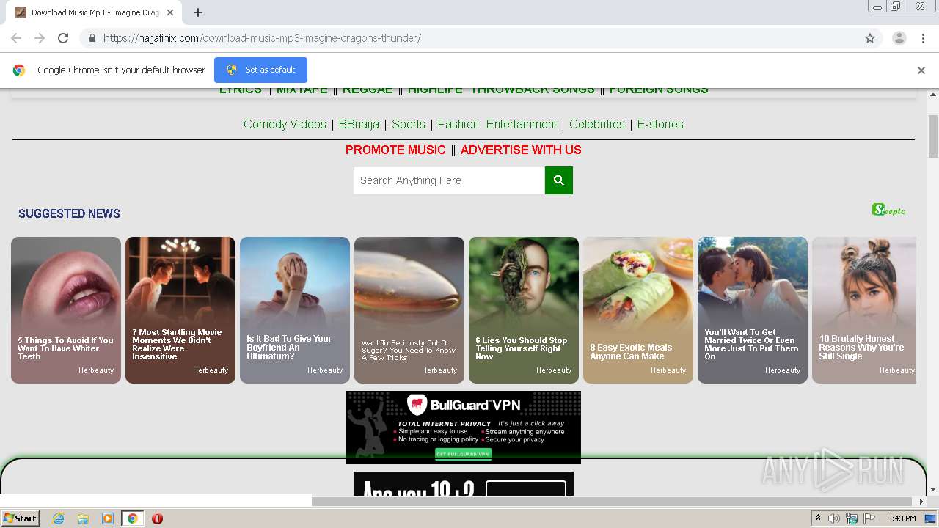Click the Action Center flag icon
Viewport: 939px width, 528px height.
pos(869,518)
